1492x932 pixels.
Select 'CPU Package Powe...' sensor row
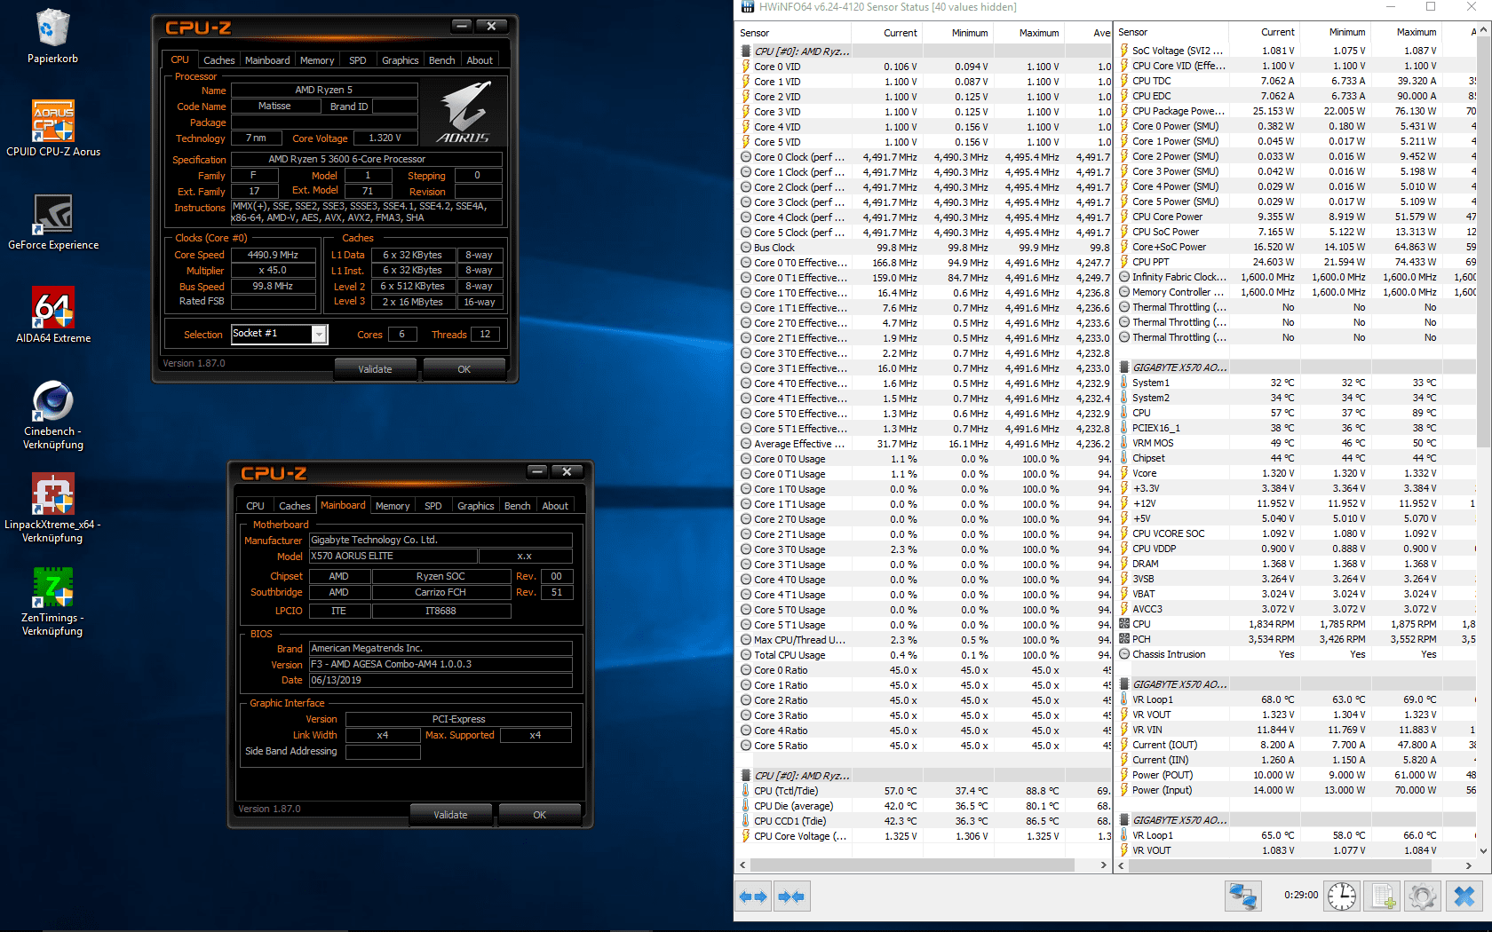click(x=1297, y=111)
